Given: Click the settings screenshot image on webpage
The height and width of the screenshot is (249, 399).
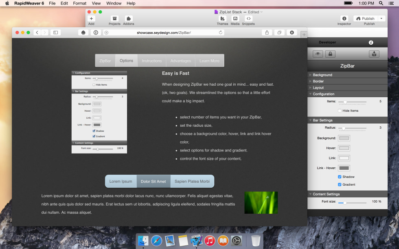Looking at the screenshot, I should point(99,112).
